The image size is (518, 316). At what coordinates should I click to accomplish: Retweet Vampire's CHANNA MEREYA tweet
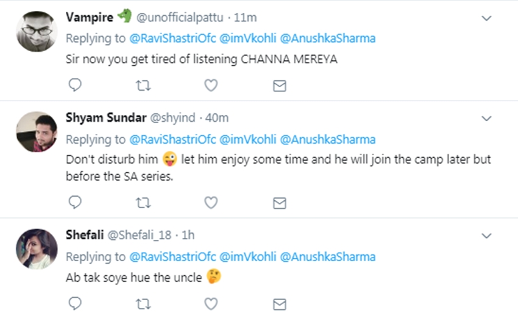(143, 85)
